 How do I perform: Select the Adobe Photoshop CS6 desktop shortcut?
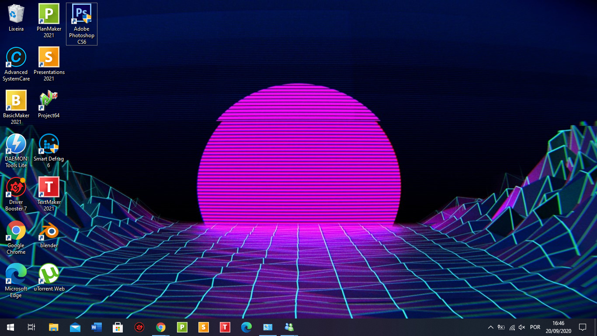[x=82, y=14]
